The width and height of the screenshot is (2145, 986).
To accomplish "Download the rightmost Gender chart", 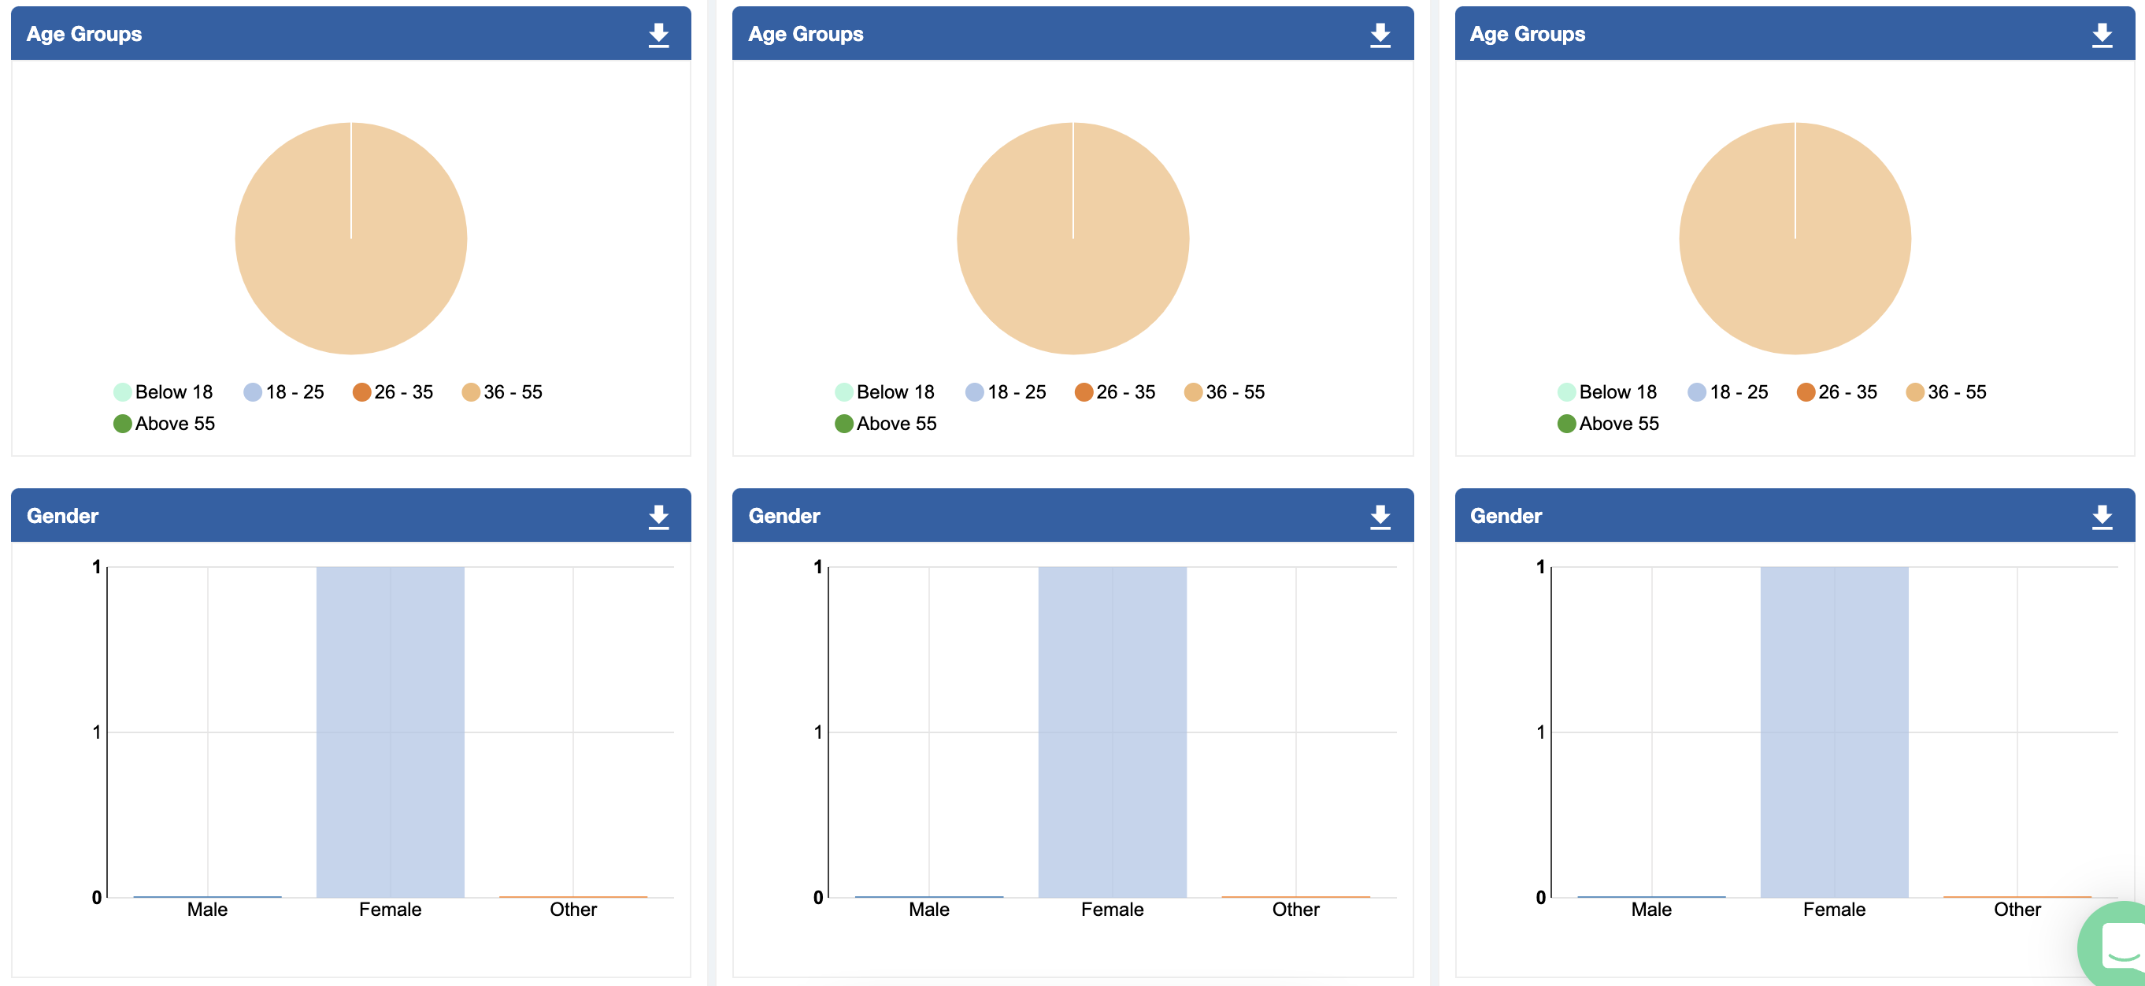I will (2102, 517).
